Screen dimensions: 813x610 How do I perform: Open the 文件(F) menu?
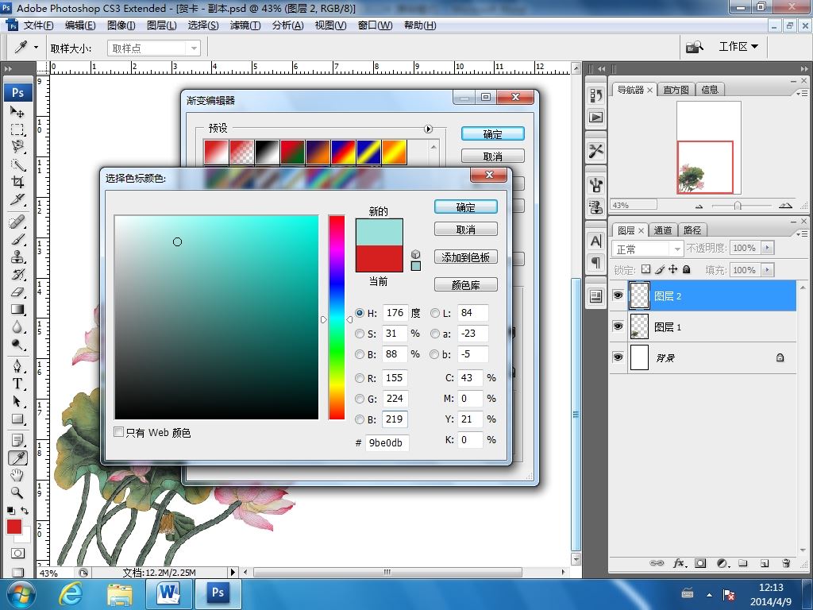point(38,25)
